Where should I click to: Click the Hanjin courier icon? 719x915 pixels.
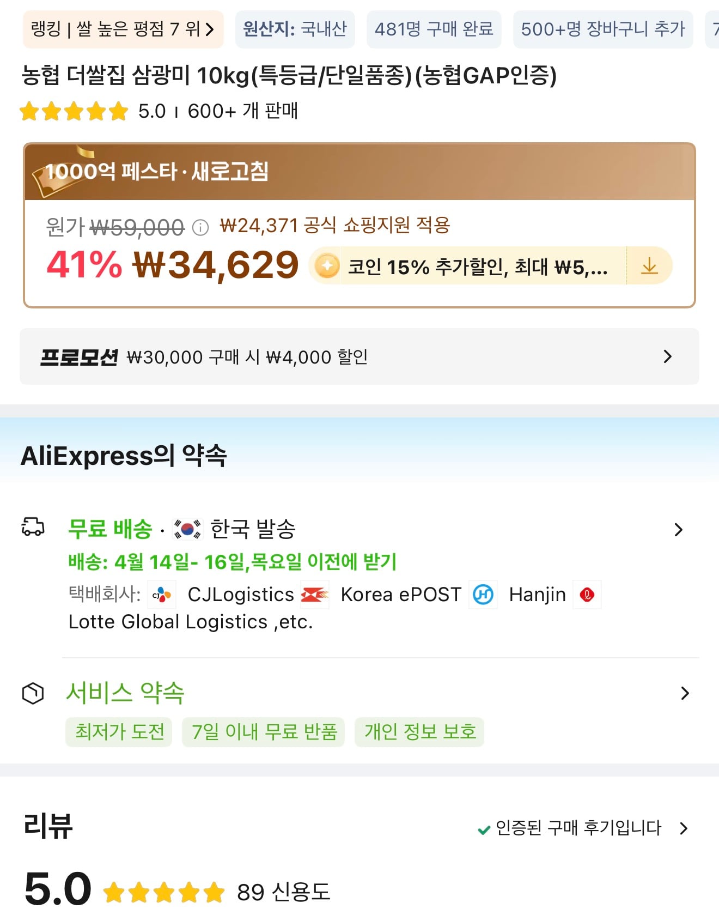click(484, 595)
